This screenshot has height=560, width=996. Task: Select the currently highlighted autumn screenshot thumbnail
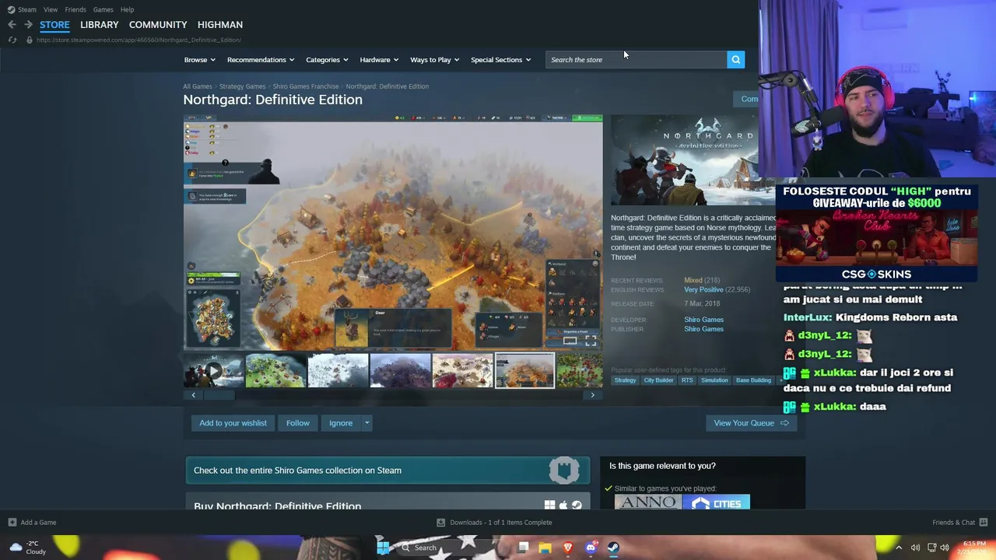point(524,370)
